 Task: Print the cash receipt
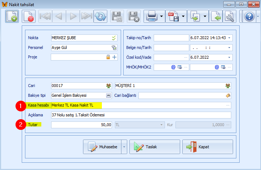pos(152,16)
